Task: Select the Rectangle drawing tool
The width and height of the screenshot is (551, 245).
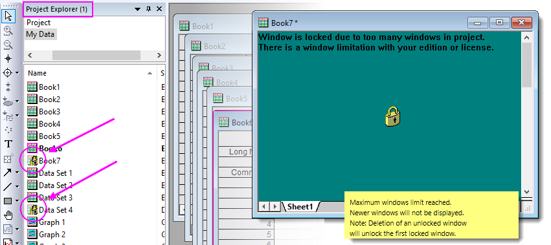Action: click(x=8, y=201)
